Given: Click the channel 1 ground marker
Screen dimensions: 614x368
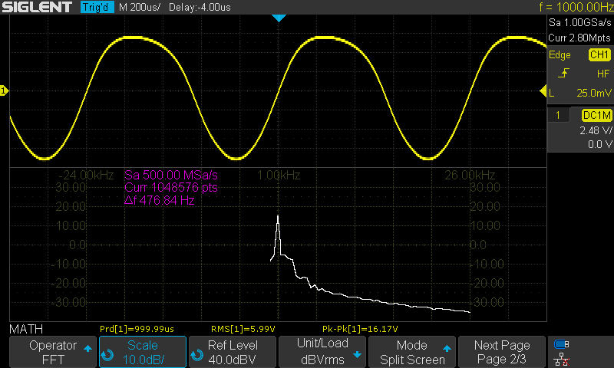Looking at the screenshot, I should coord(4,92).
